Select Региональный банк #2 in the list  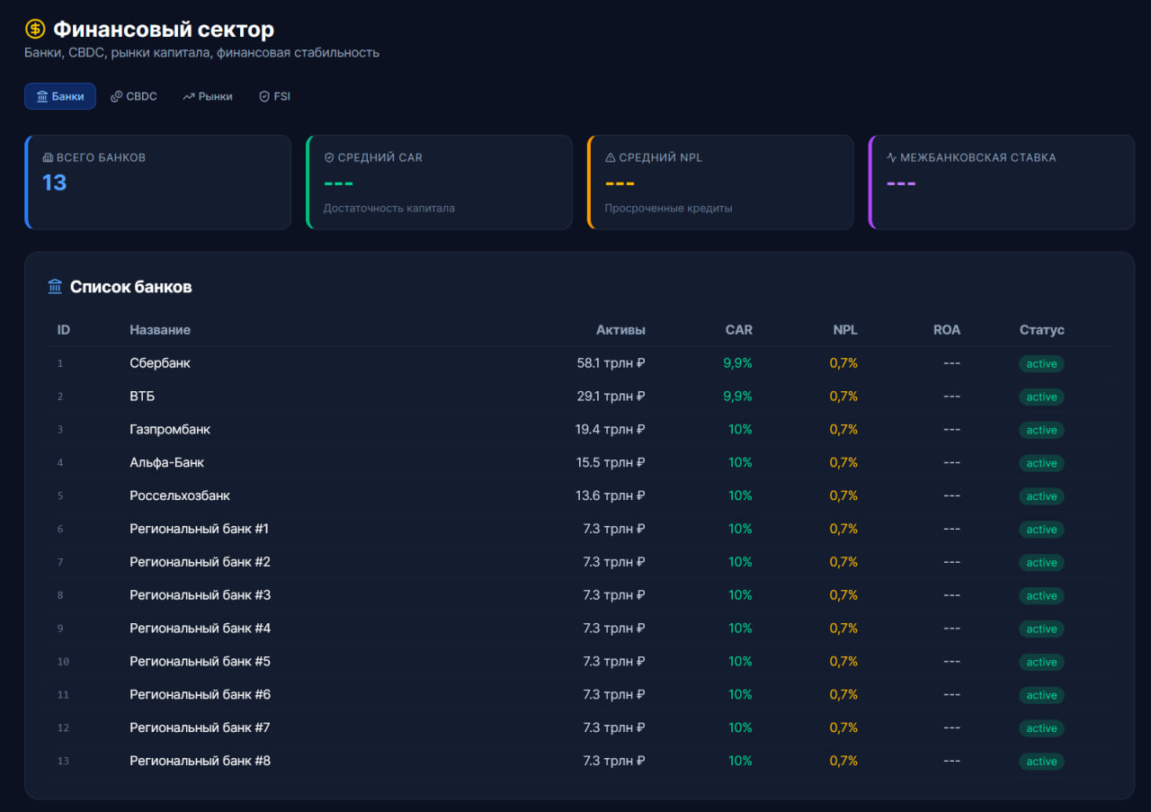point(200,562)
